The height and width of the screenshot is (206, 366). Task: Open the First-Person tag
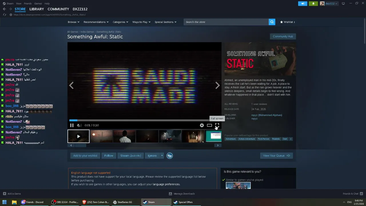[263, 139]
